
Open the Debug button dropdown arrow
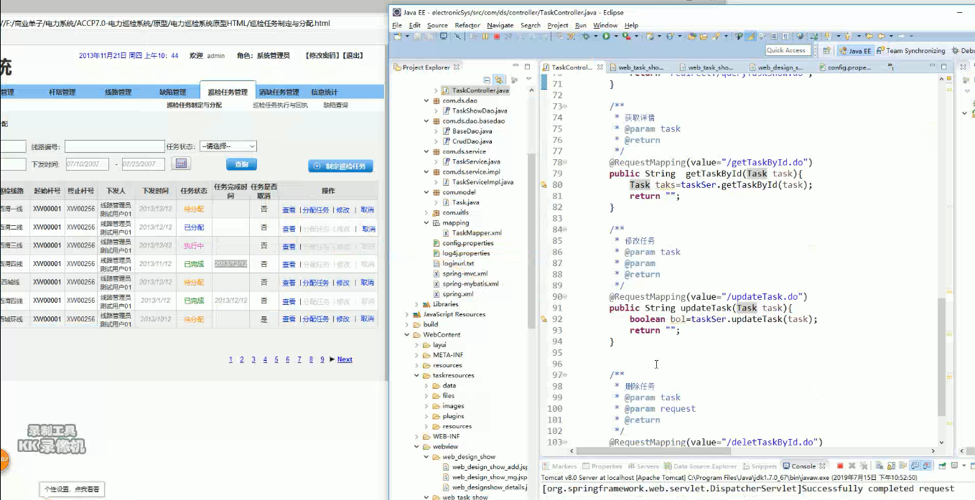pos(596,36)
